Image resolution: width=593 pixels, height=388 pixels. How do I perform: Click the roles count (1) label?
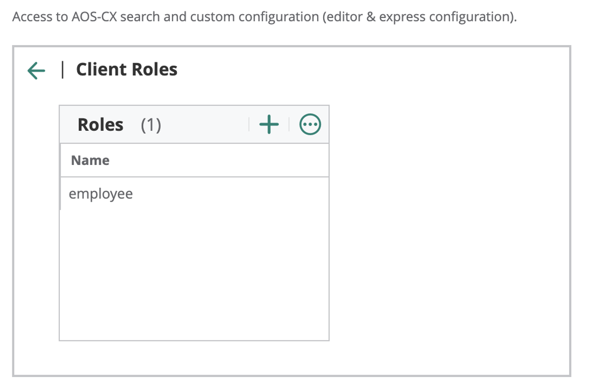(151, 125)
